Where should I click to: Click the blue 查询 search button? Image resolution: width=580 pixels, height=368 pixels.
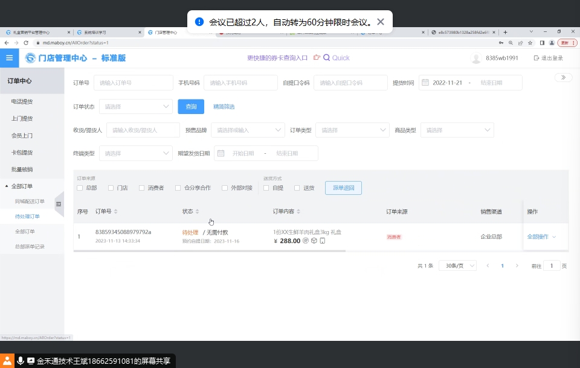coord(191,107)
